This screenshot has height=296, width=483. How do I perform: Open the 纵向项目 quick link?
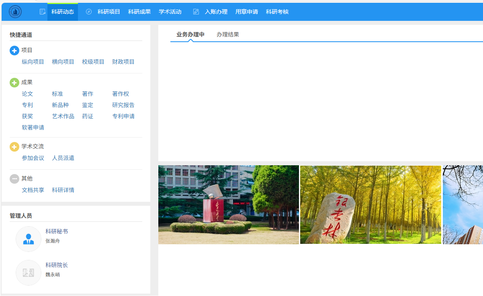(33, 62)
